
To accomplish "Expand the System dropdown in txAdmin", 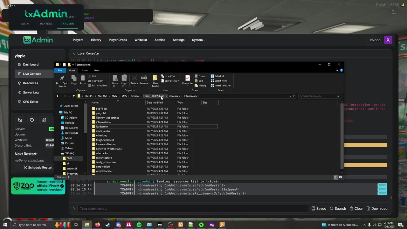I will (199, 40).
